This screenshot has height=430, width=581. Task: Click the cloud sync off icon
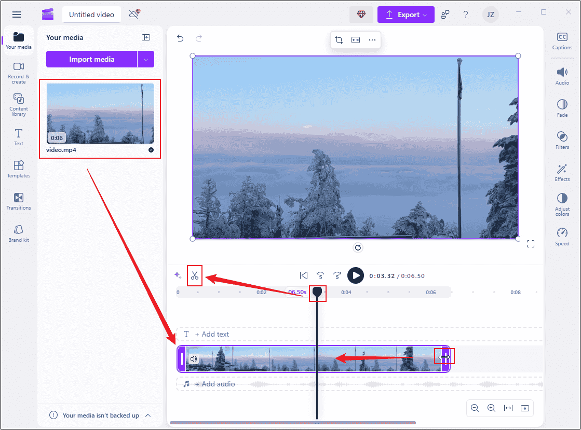pos(134,14)
